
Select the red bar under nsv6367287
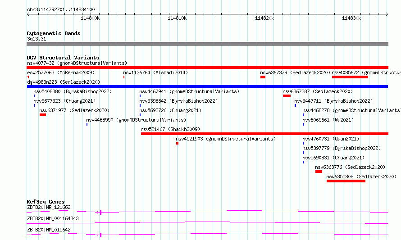pos(287,96)
